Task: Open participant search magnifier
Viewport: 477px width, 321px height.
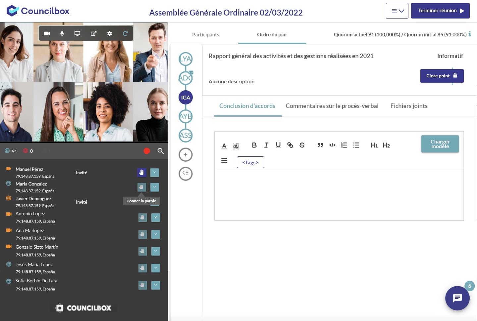Action: coord(161,151)
